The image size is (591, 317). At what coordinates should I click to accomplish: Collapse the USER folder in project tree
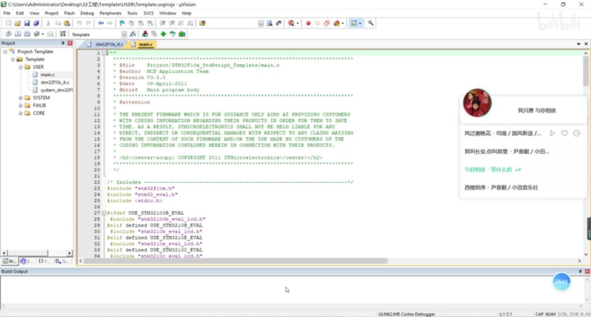point(20,67)
